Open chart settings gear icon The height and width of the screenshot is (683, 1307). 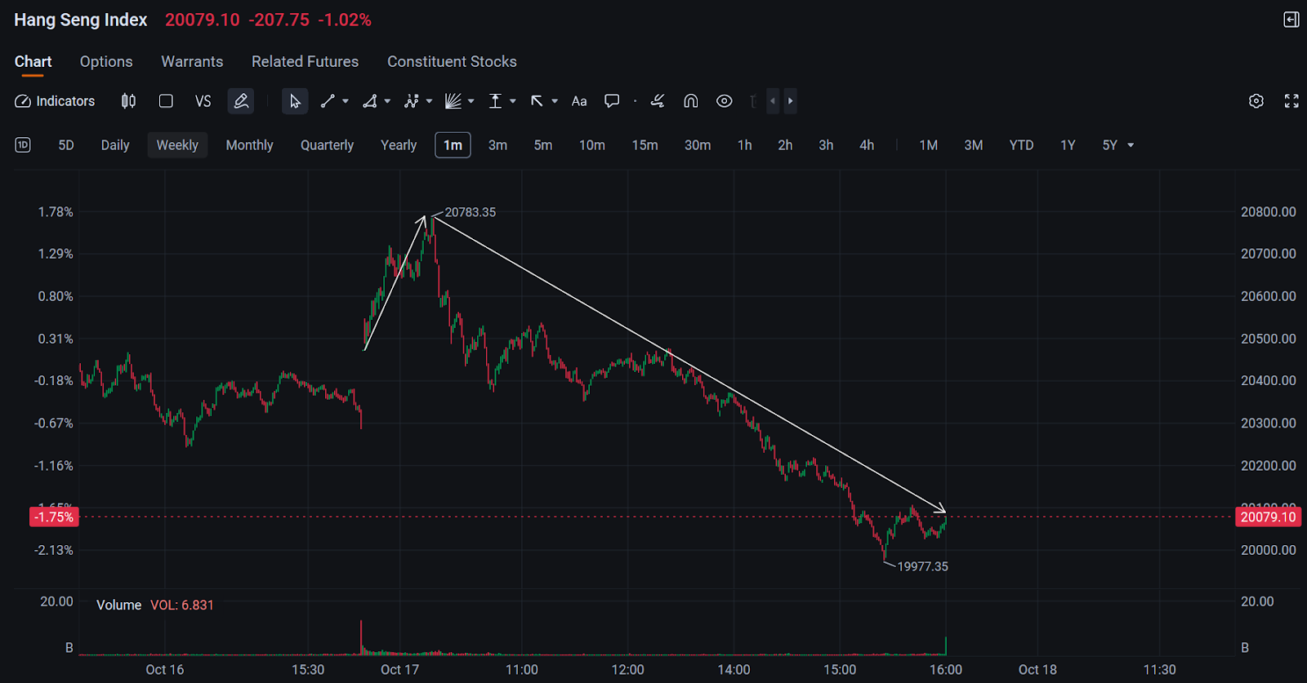pos(1256,101)
